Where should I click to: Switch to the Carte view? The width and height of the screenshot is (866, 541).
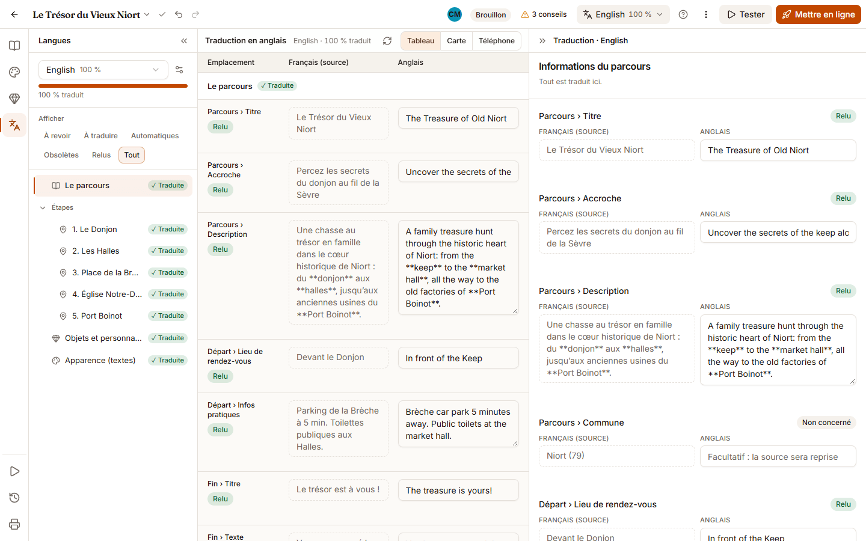pos(456,41)
